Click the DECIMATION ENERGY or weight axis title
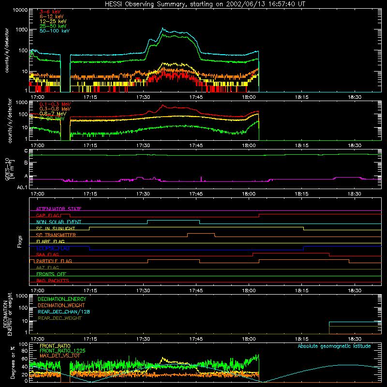The height and width of the screenshot is (387, 387). pos(7,314)
